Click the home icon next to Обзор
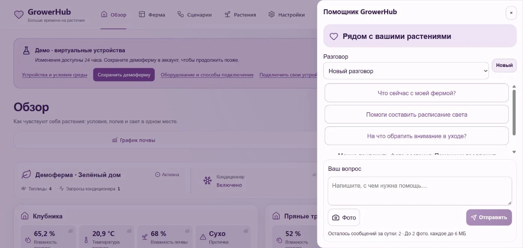The height and width of the screenshot is (248, 523). point(104,14)
